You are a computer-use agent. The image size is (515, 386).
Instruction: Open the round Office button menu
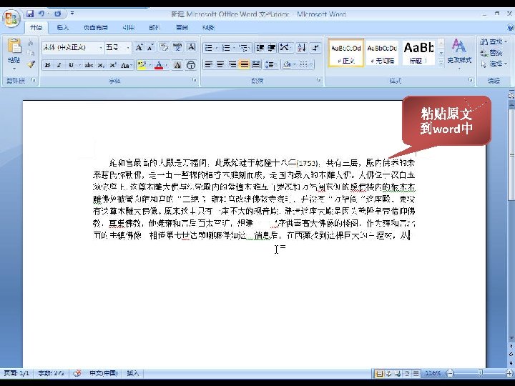point(11,19)
